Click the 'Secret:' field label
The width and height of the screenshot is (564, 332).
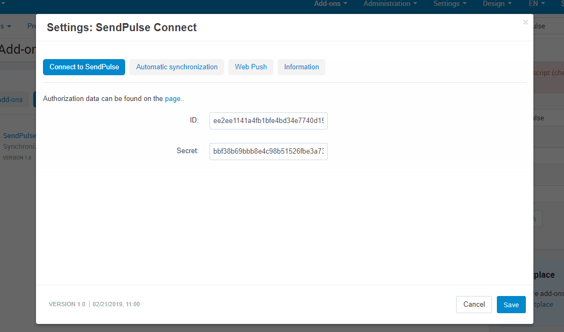pyautogui.click(x=187, y=151)
